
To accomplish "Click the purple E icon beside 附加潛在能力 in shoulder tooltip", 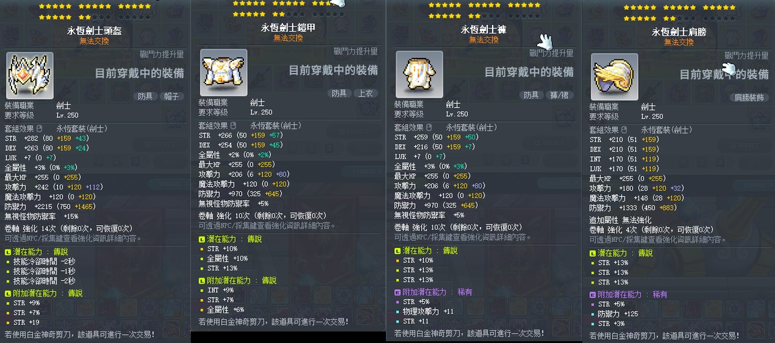I will point(592,294).
